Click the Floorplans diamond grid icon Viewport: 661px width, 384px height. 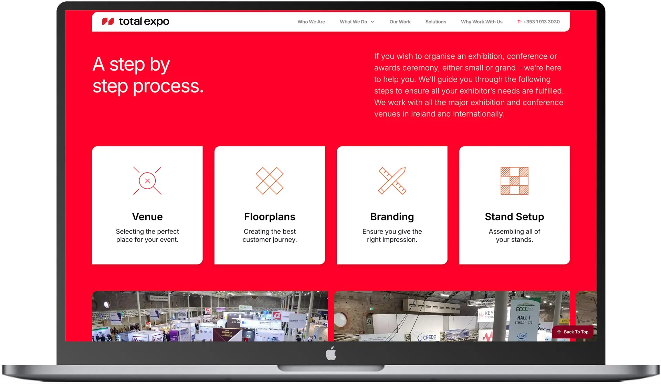coord(270,181)
